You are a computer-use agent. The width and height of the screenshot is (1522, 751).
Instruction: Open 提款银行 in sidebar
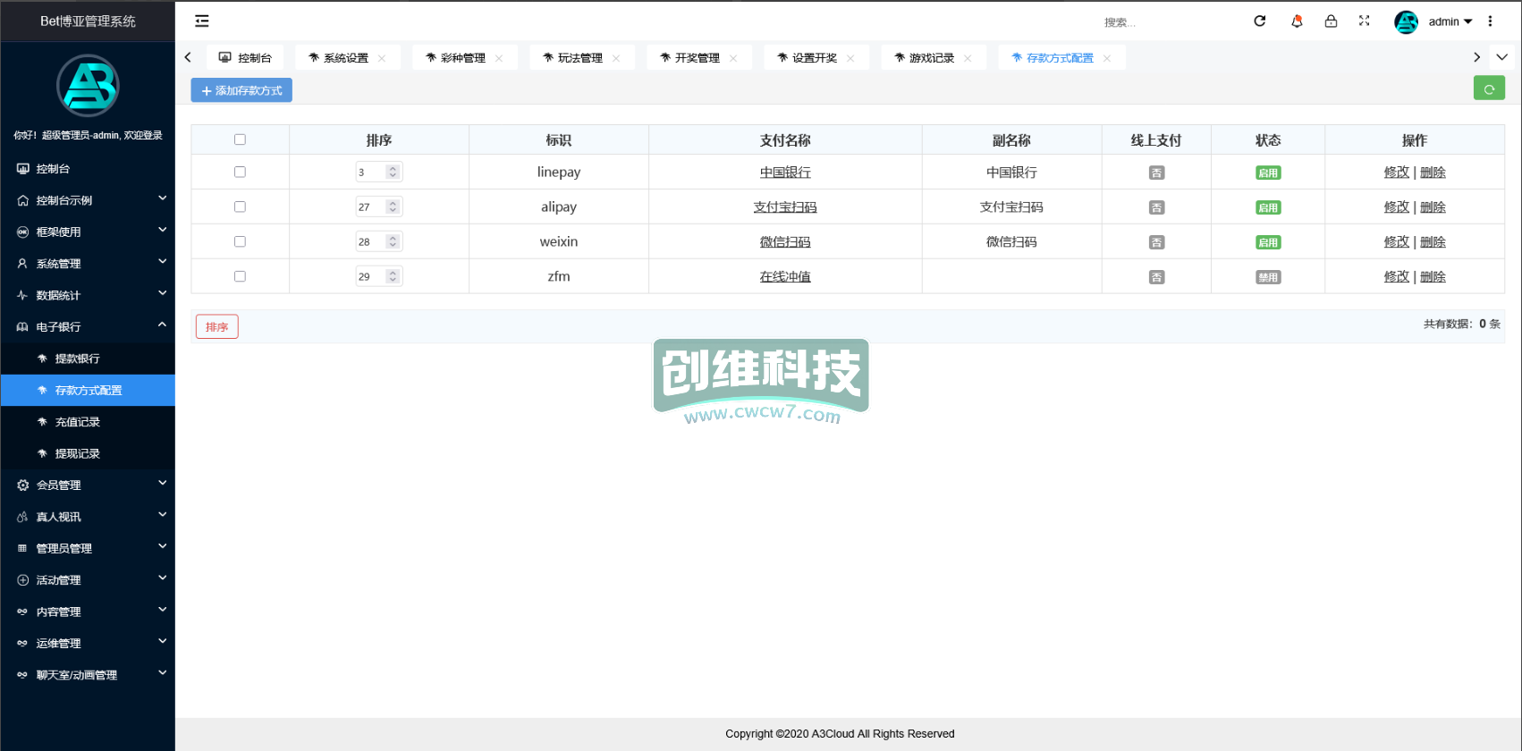point(88,359)
